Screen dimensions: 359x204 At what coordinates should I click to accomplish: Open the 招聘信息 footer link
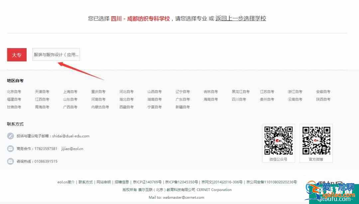[122, 182]
